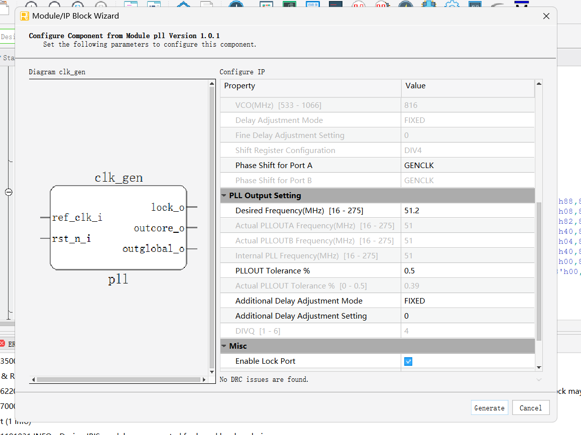Viewport: 581px width, 435px height.
Task: Click the Module/IP Block Wizard title icon
Action: 24,16
